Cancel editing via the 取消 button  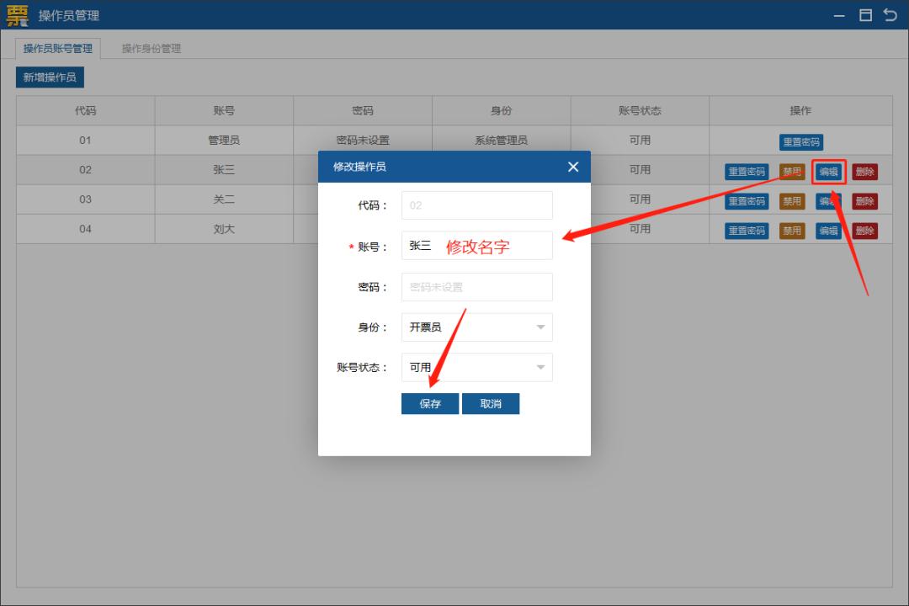491,403
